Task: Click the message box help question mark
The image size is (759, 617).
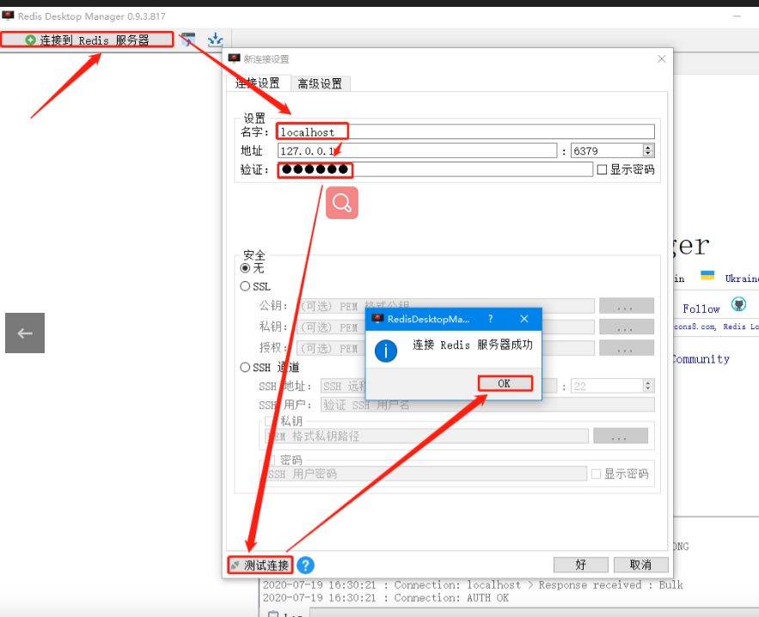Action: [490, 319]
